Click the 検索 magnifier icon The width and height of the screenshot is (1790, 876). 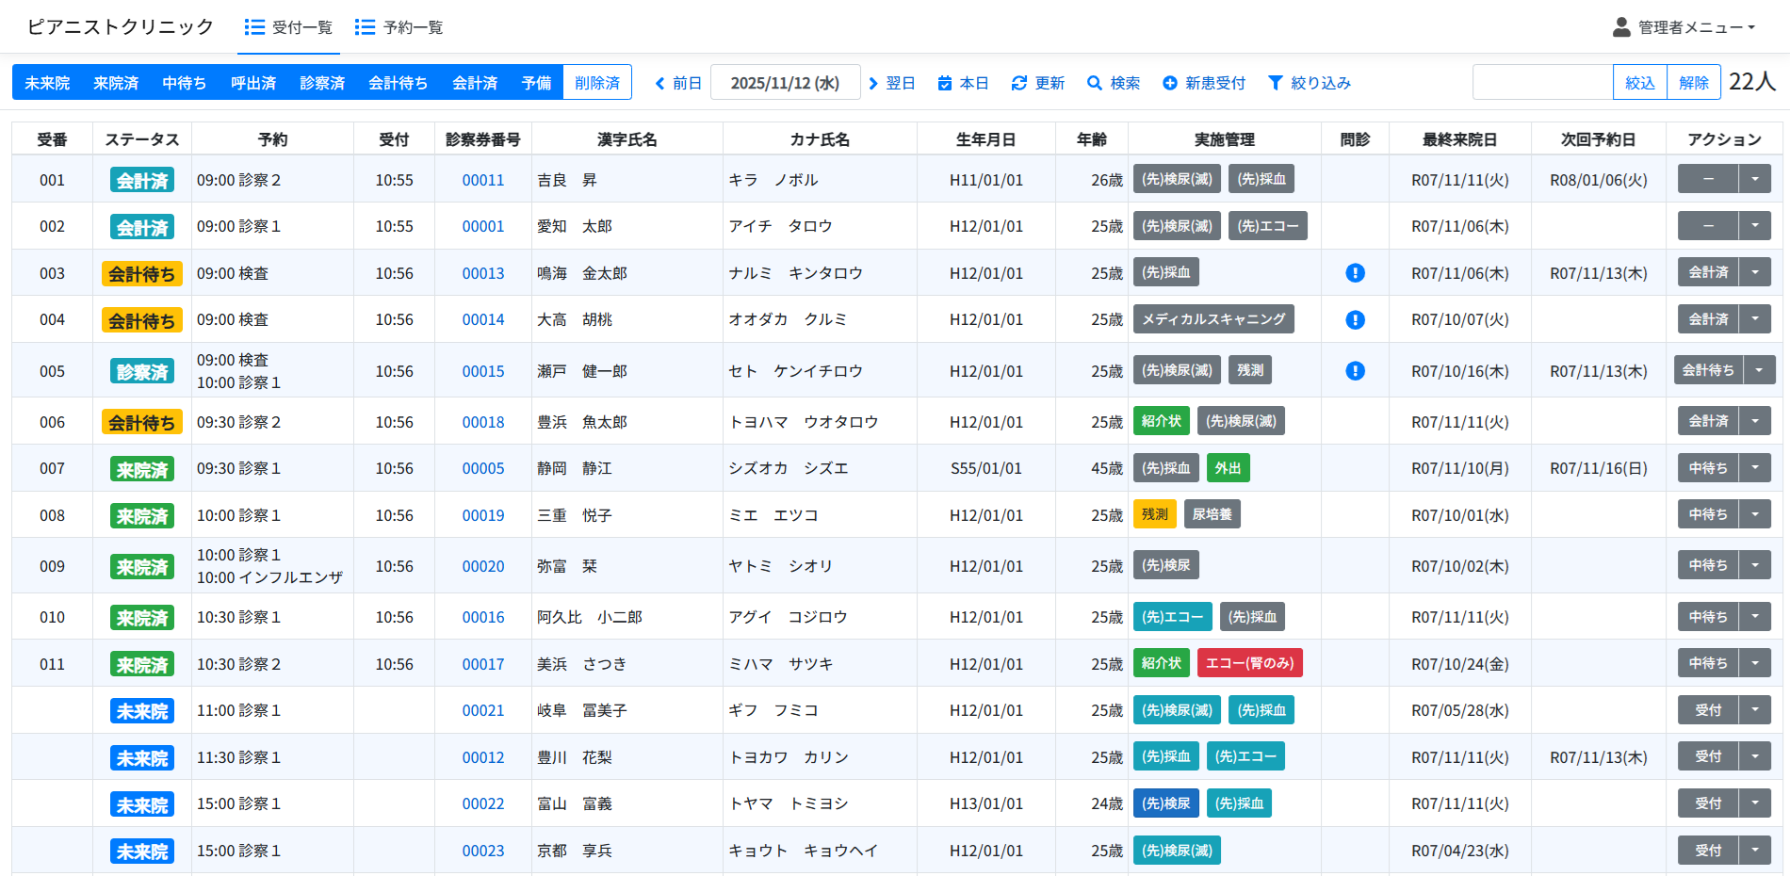1095,83
